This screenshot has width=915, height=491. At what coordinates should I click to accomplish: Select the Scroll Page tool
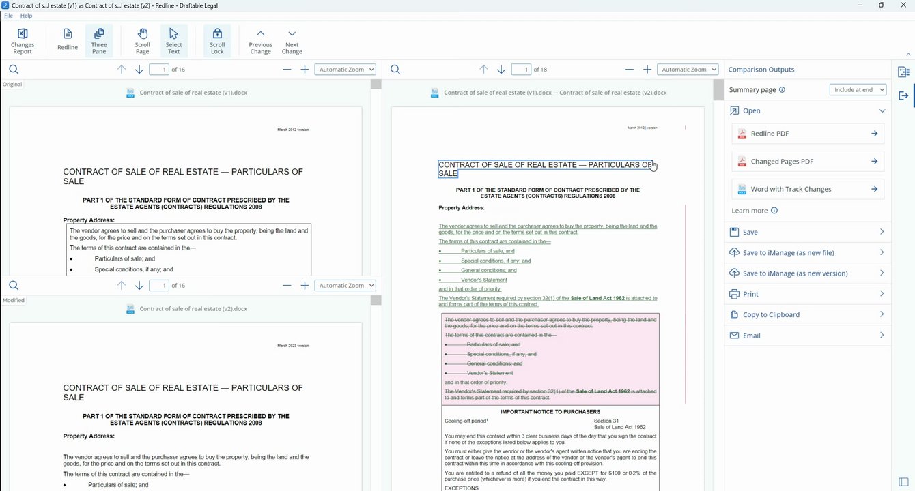(x=142, y=41)
